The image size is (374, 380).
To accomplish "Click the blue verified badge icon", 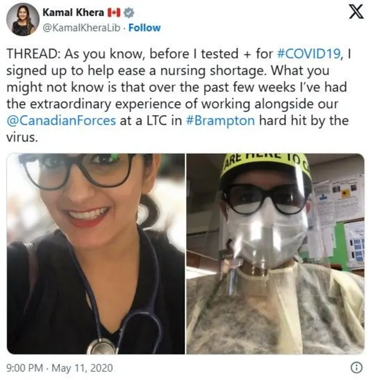I will click(129, 13).
